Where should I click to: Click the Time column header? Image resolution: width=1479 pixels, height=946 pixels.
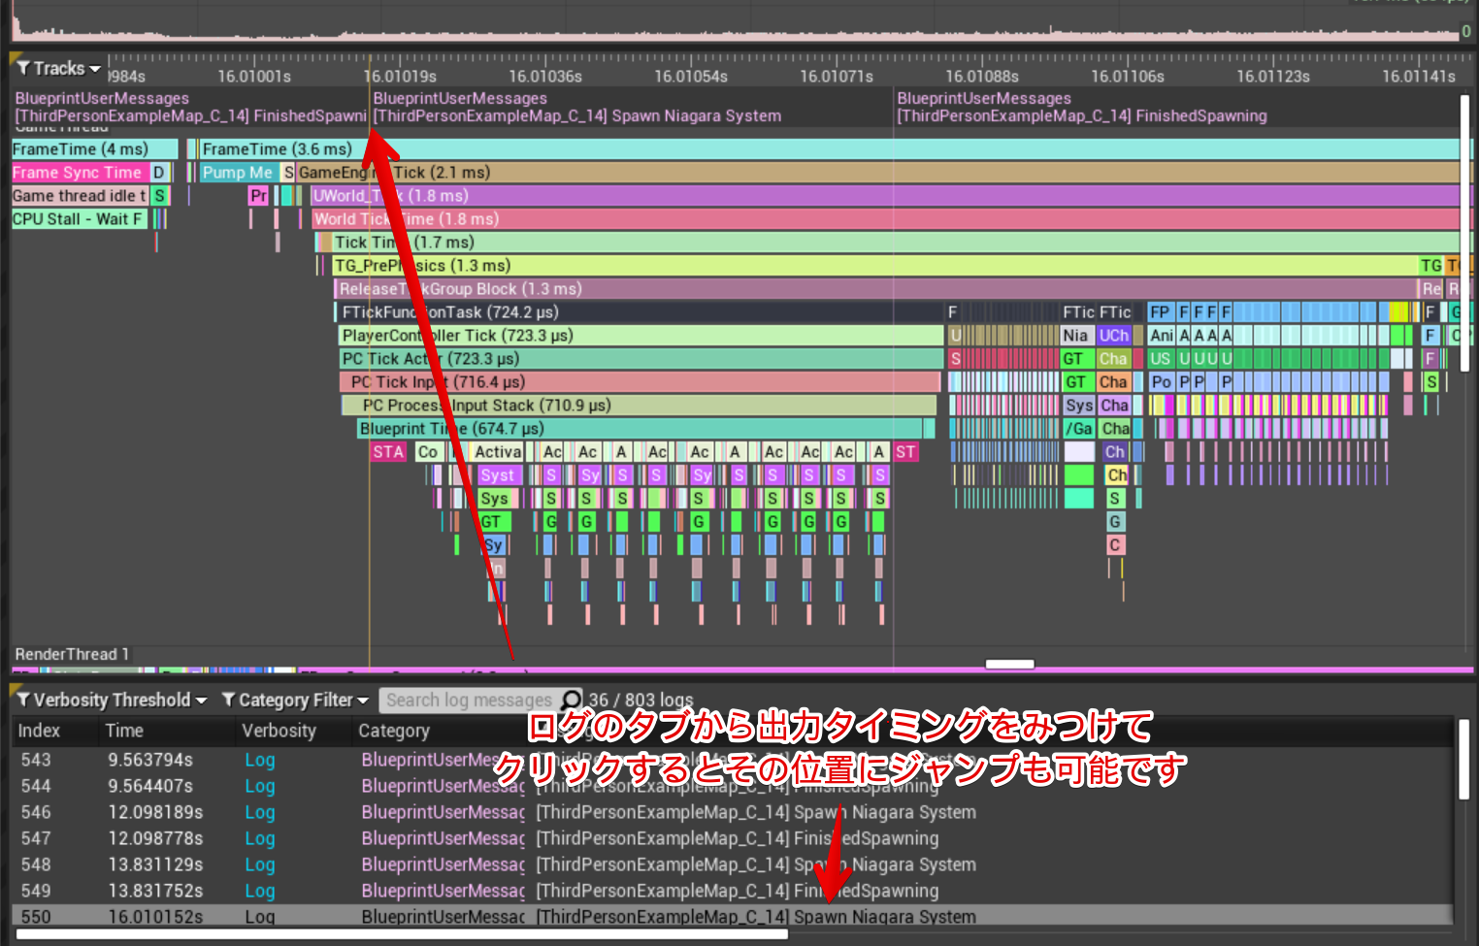click(126, 731)
